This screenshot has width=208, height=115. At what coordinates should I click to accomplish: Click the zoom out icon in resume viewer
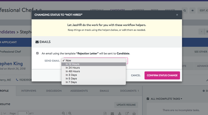tap(63, 113)
